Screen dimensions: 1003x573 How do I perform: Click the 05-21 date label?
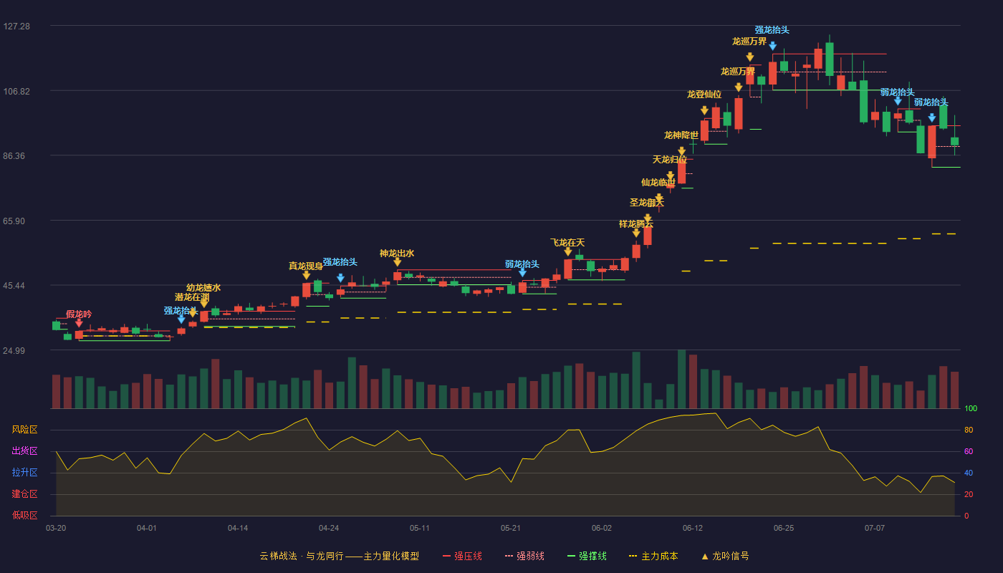[x=511, y=528]
